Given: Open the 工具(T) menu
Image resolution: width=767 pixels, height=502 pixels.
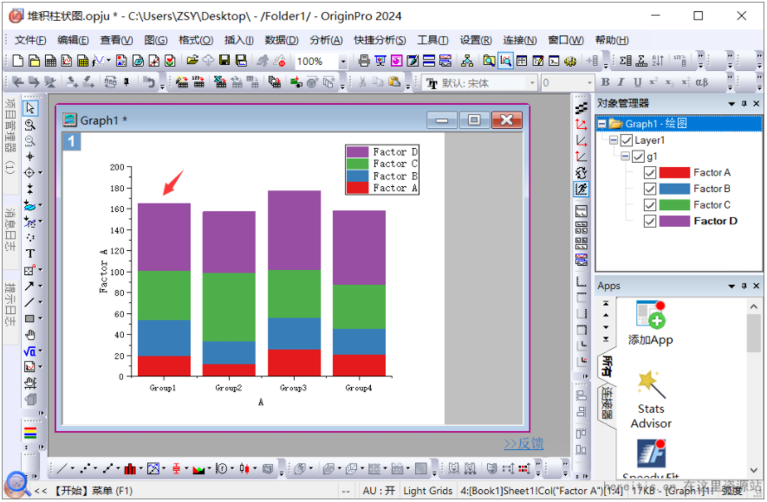Looking at the screenshot, I should pyautogui.click(x=432, y=40).
